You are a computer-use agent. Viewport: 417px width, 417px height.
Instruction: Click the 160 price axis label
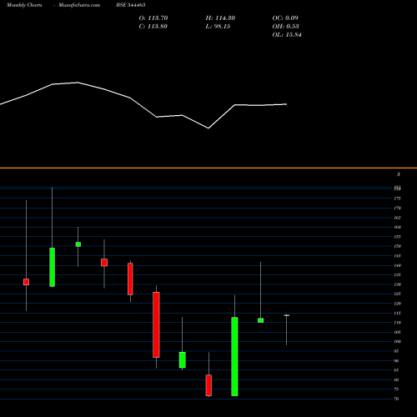click(x=397, y=227)
